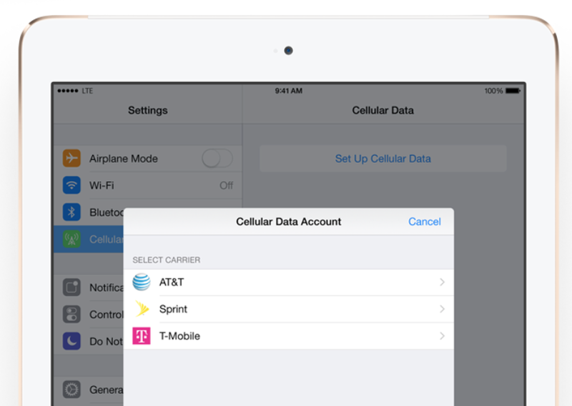This screenshot has width=572, height=406.
Task: Tap the Do Not Disturb moon icon
Action: pyautogui.click(x=71, y=341)
